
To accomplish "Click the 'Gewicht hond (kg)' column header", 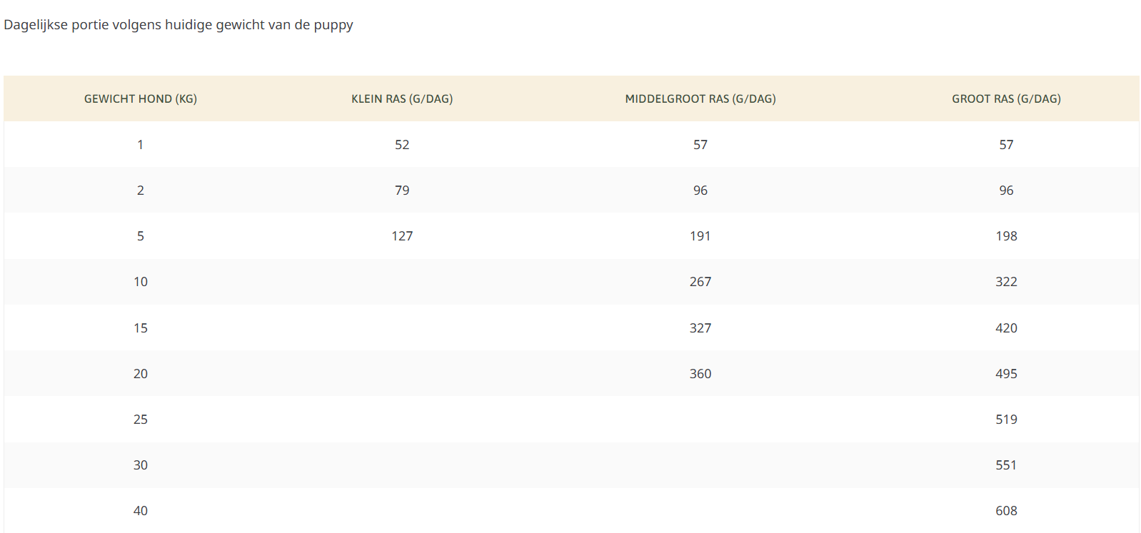I will [x=141, y=99].
